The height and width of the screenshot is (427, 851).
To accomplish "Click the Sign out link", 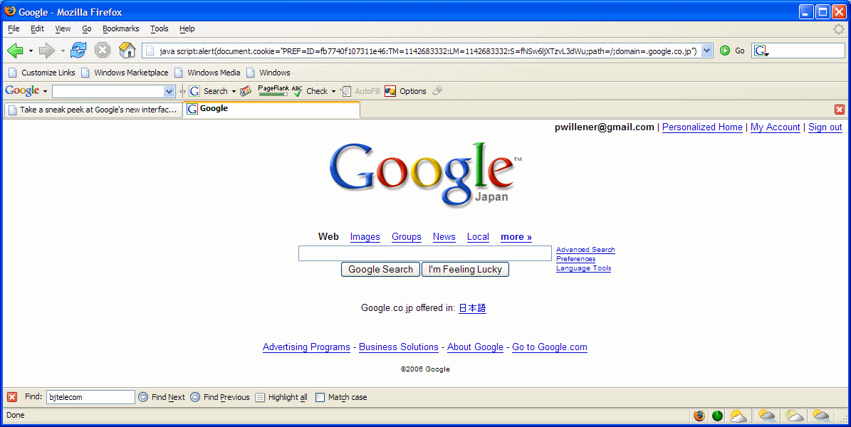I will [x=825, y=127].
